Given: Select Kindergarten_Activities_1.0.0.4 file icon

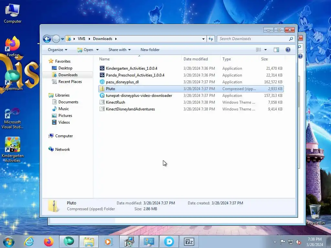Looking at the screenshot, I should pos(102,68).
